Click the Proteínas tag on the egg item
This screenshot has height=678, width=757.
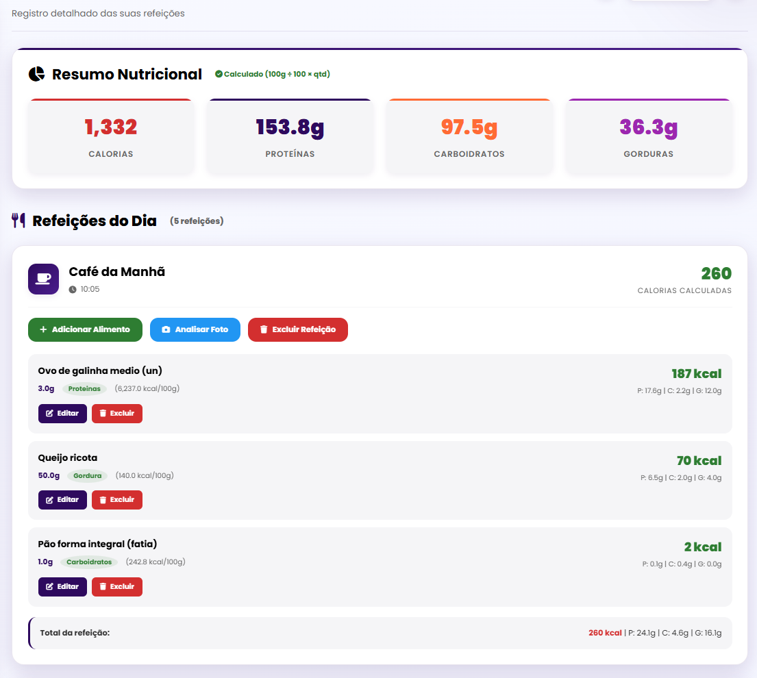(x=84, y=389)
